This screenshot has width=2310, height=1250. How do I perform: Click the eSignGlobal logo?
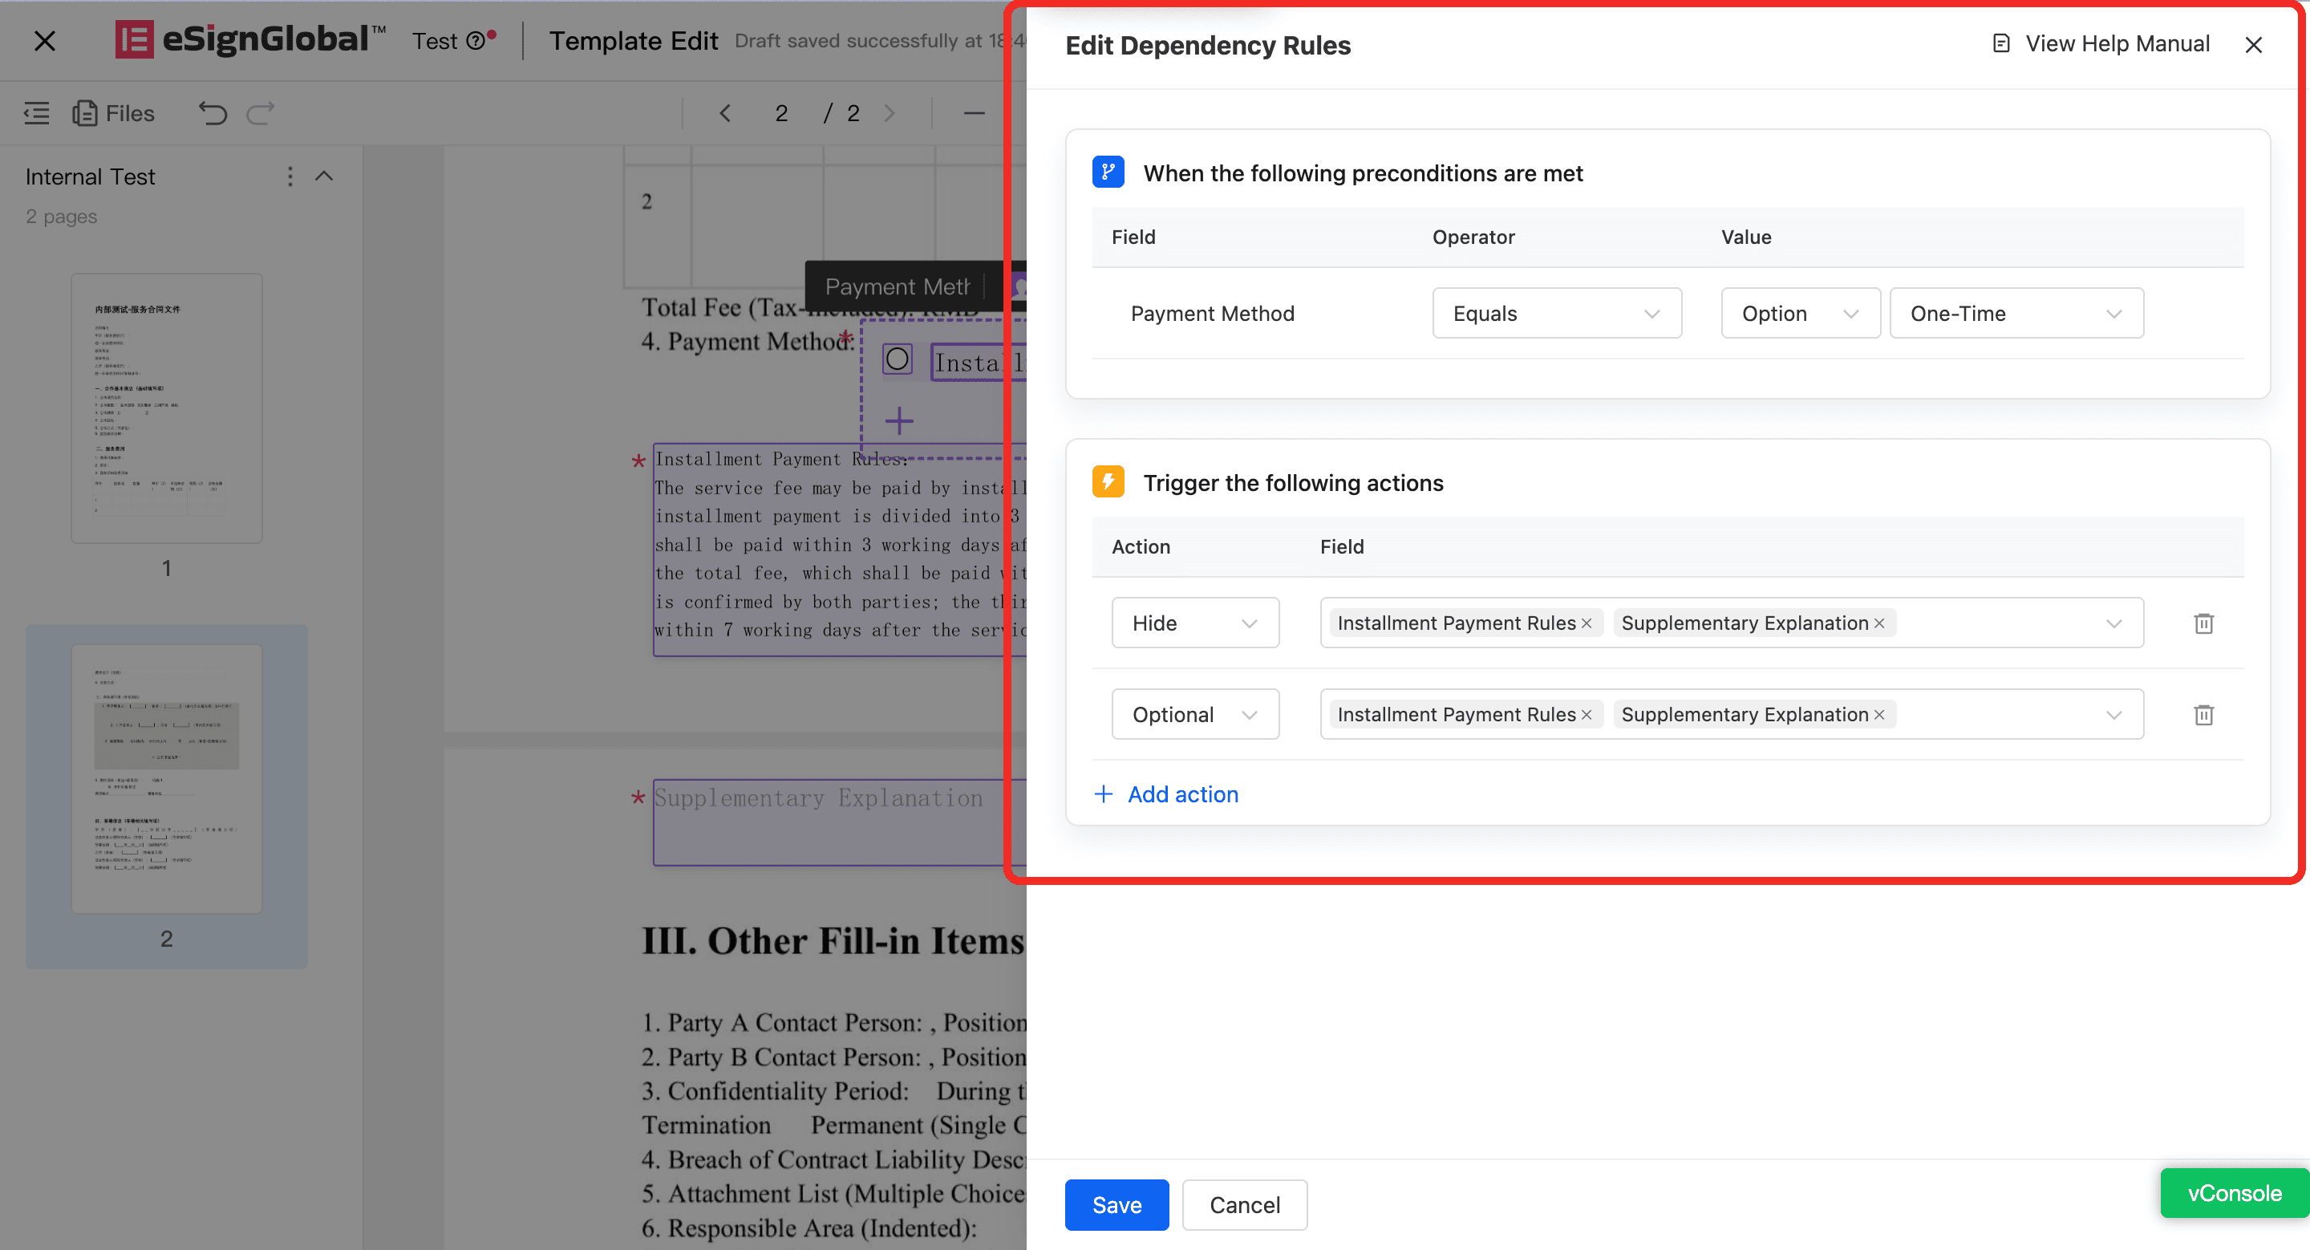[250, 39]
